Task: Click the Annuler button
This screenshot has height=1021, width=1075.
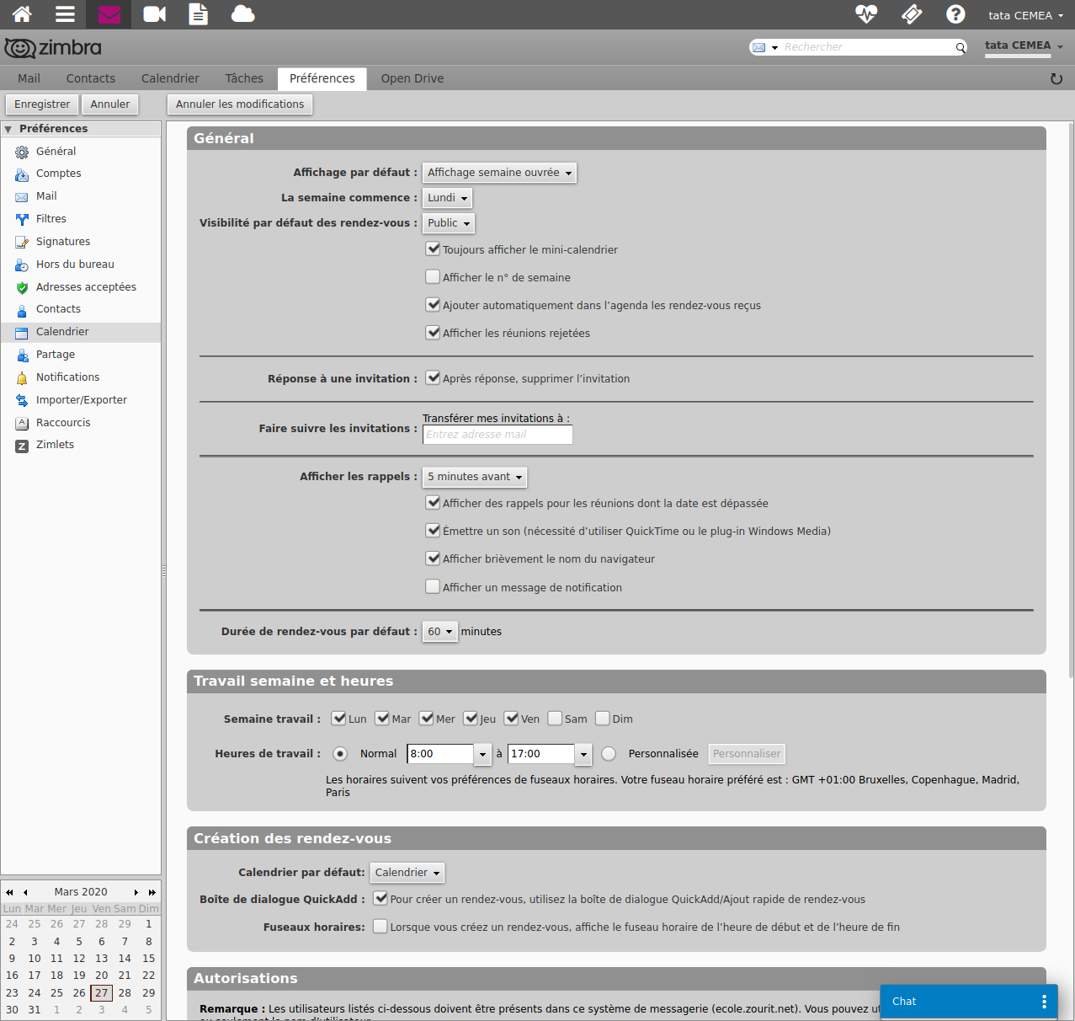Action: pos(110,104)
